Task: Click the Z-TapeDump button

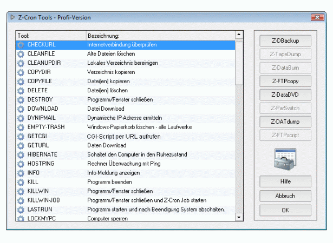Action: [x=285, y=54]
